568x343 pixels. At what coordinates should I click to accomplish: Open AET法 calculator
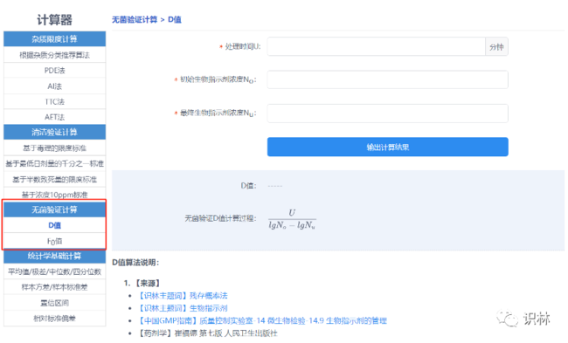coord(55,117)
